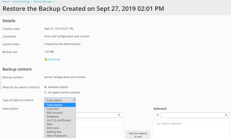Click the '129 MB' backup size value
Viewport: 231px width, 139px height.
[x=49, y=52]
